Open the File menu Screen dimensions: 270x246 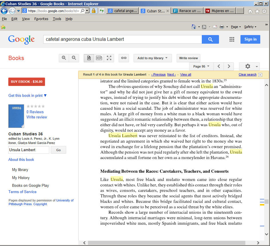point(4,19)
